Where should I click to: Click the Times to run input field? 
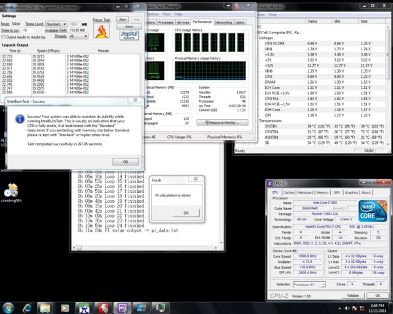[28, 30]
